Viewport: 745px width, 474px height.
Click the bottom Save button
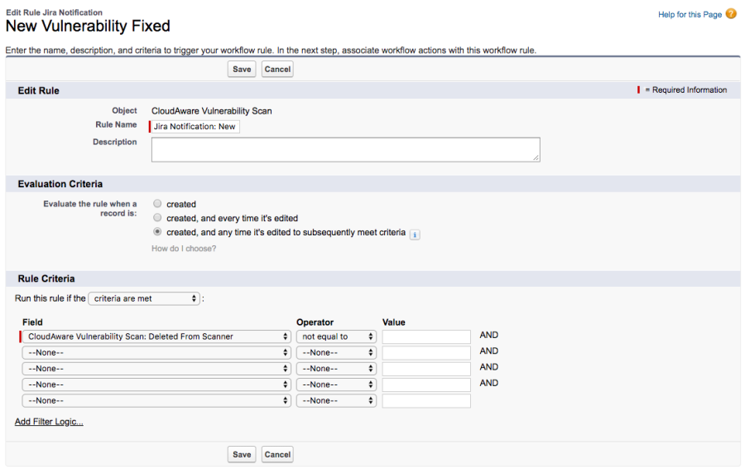(242, 454)
